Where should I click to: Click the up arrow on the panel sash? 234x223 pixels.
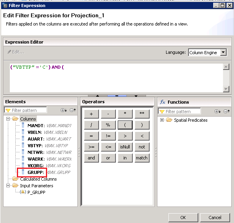(x=98, y=96)
